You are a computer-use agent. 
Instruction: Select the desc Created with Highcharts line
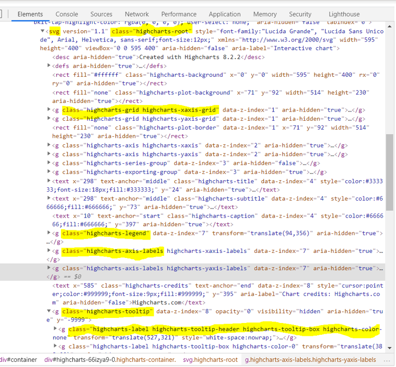[x=158, y=57]
